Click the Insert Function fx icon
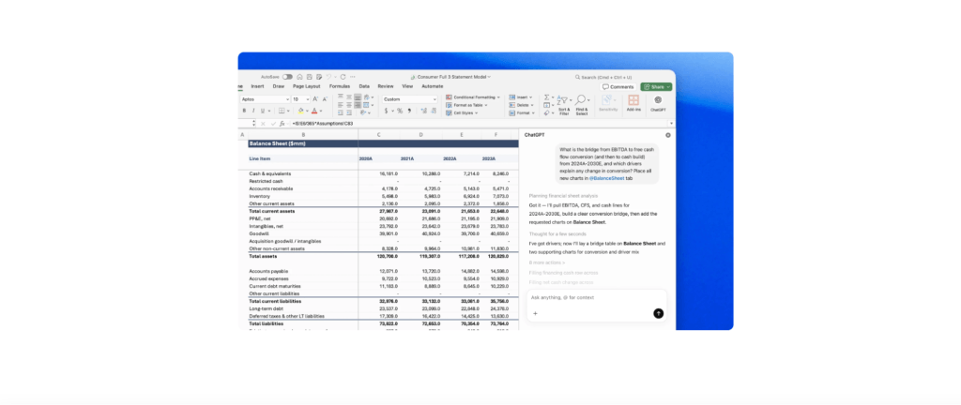 282,124
